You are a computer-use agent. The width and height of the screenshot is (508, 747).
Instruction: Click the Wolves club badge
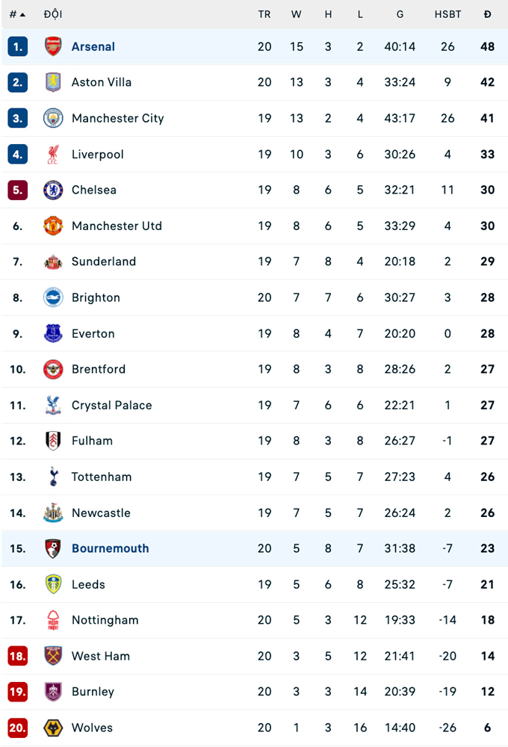click(x=53, y=728)
